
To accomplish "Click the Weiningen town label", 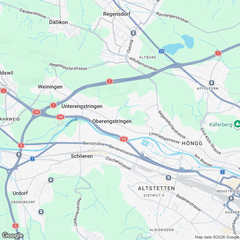I will pyautogui.click(x=50, y=87).
